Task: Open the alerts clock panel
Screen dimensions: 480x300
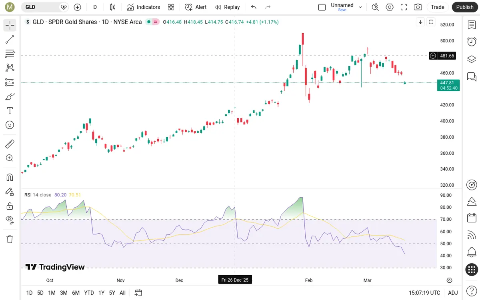Action: 472,42
